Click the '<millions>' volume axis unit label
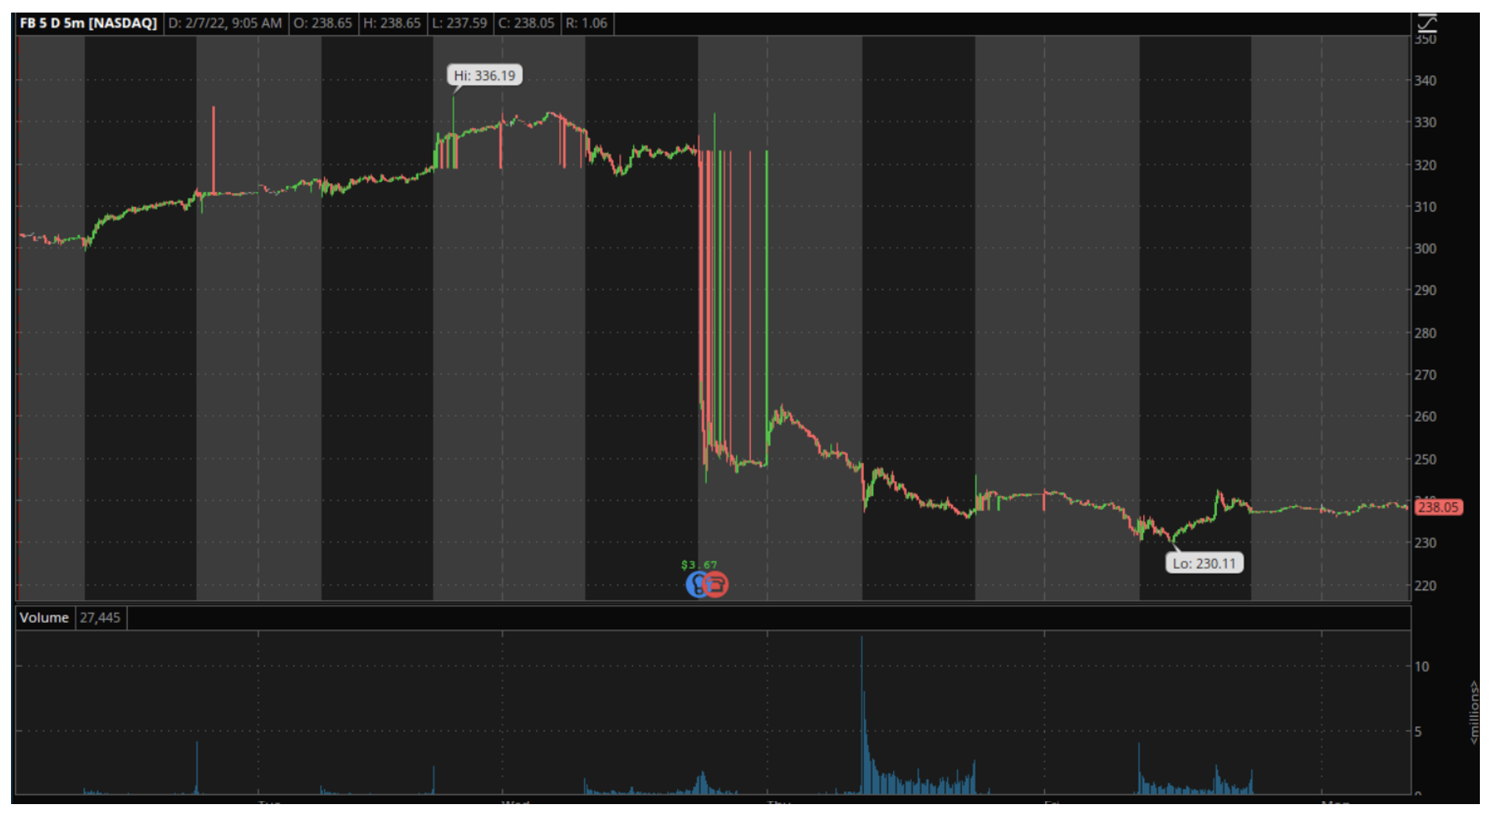The height and width of the screenshot is (819, 1494). click(x=1474, y=712)
